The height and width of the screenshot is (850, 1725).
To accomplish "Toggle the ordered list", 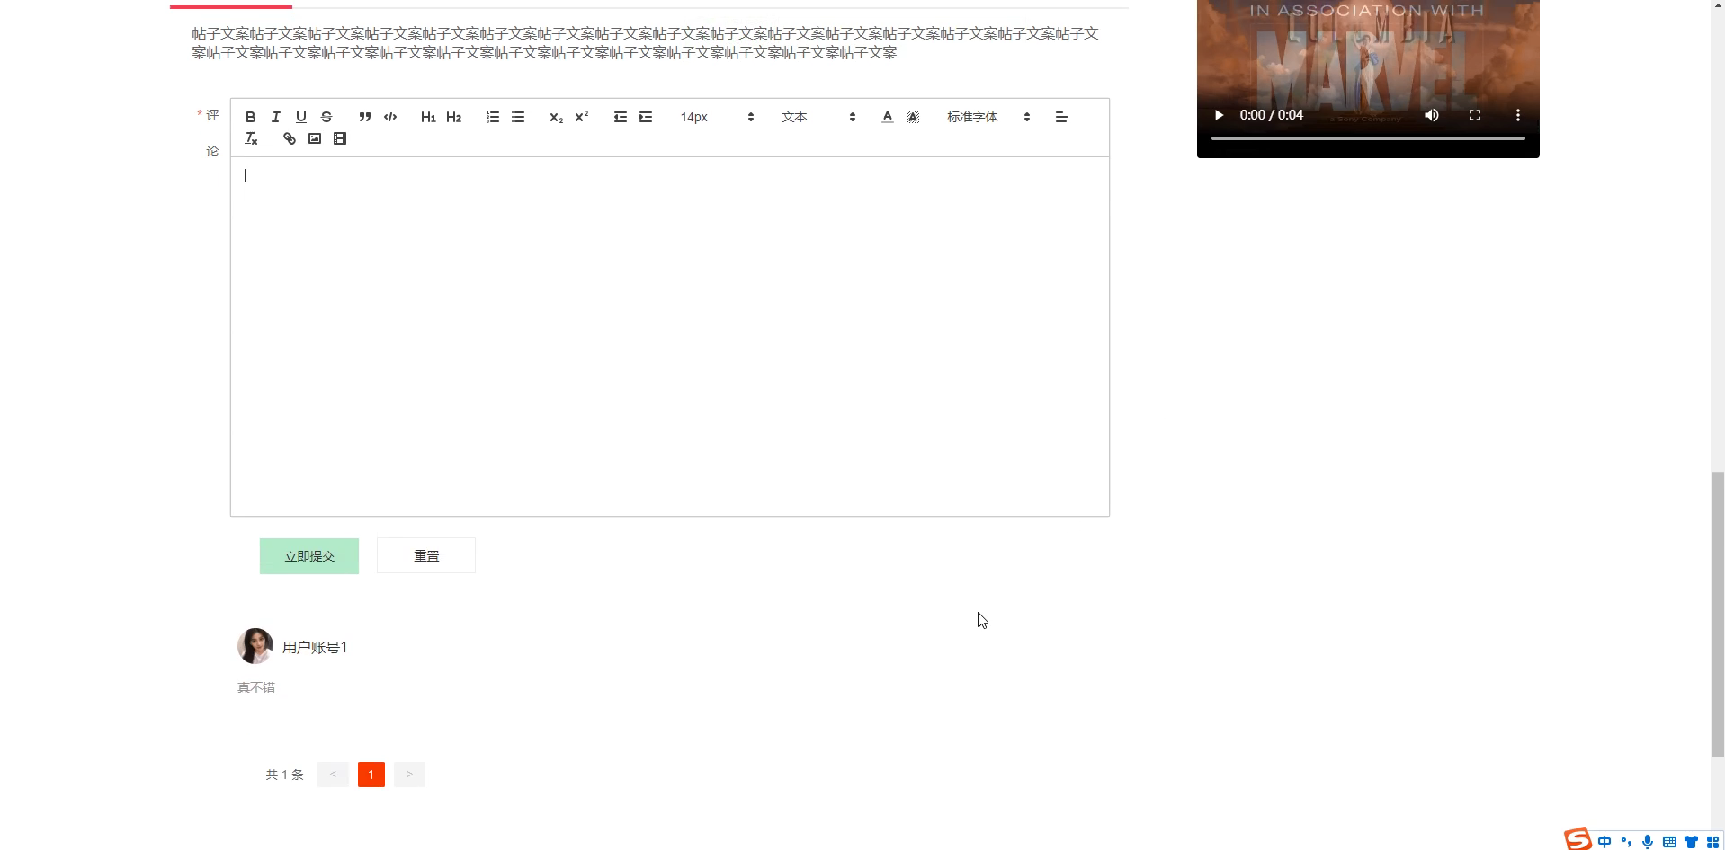I will click(x=491, y=117).
